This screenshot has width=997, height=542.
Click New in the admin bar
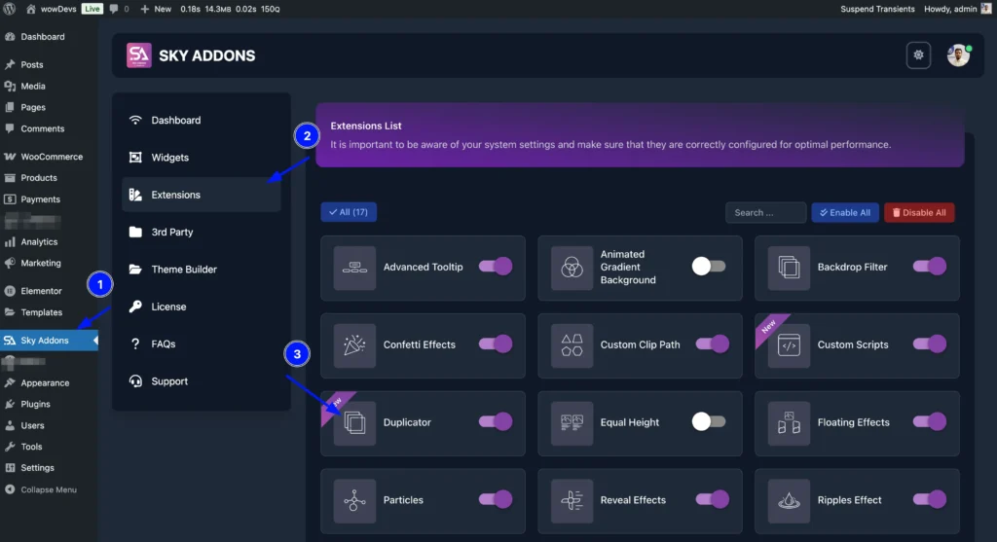click(x=156, y=9)
